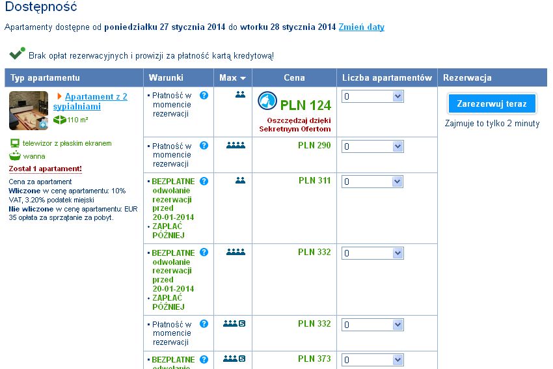This screenshot has width=553, height=369.
Task: Click the bathtub amenity icon next to wanna
Action: [x=15, y=156]
